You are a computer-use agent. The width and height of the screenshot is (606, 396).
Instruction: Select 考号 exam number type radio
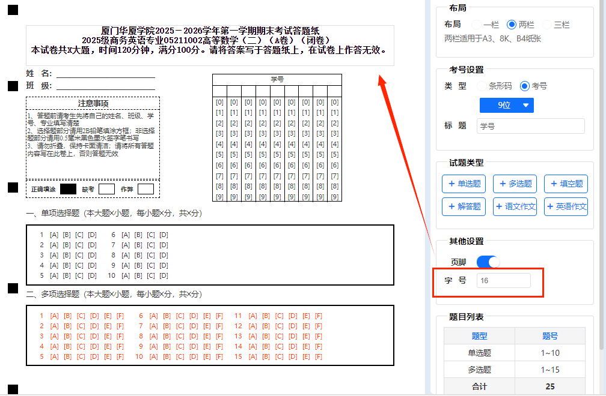pyautogui.click(x=525, y=86)
